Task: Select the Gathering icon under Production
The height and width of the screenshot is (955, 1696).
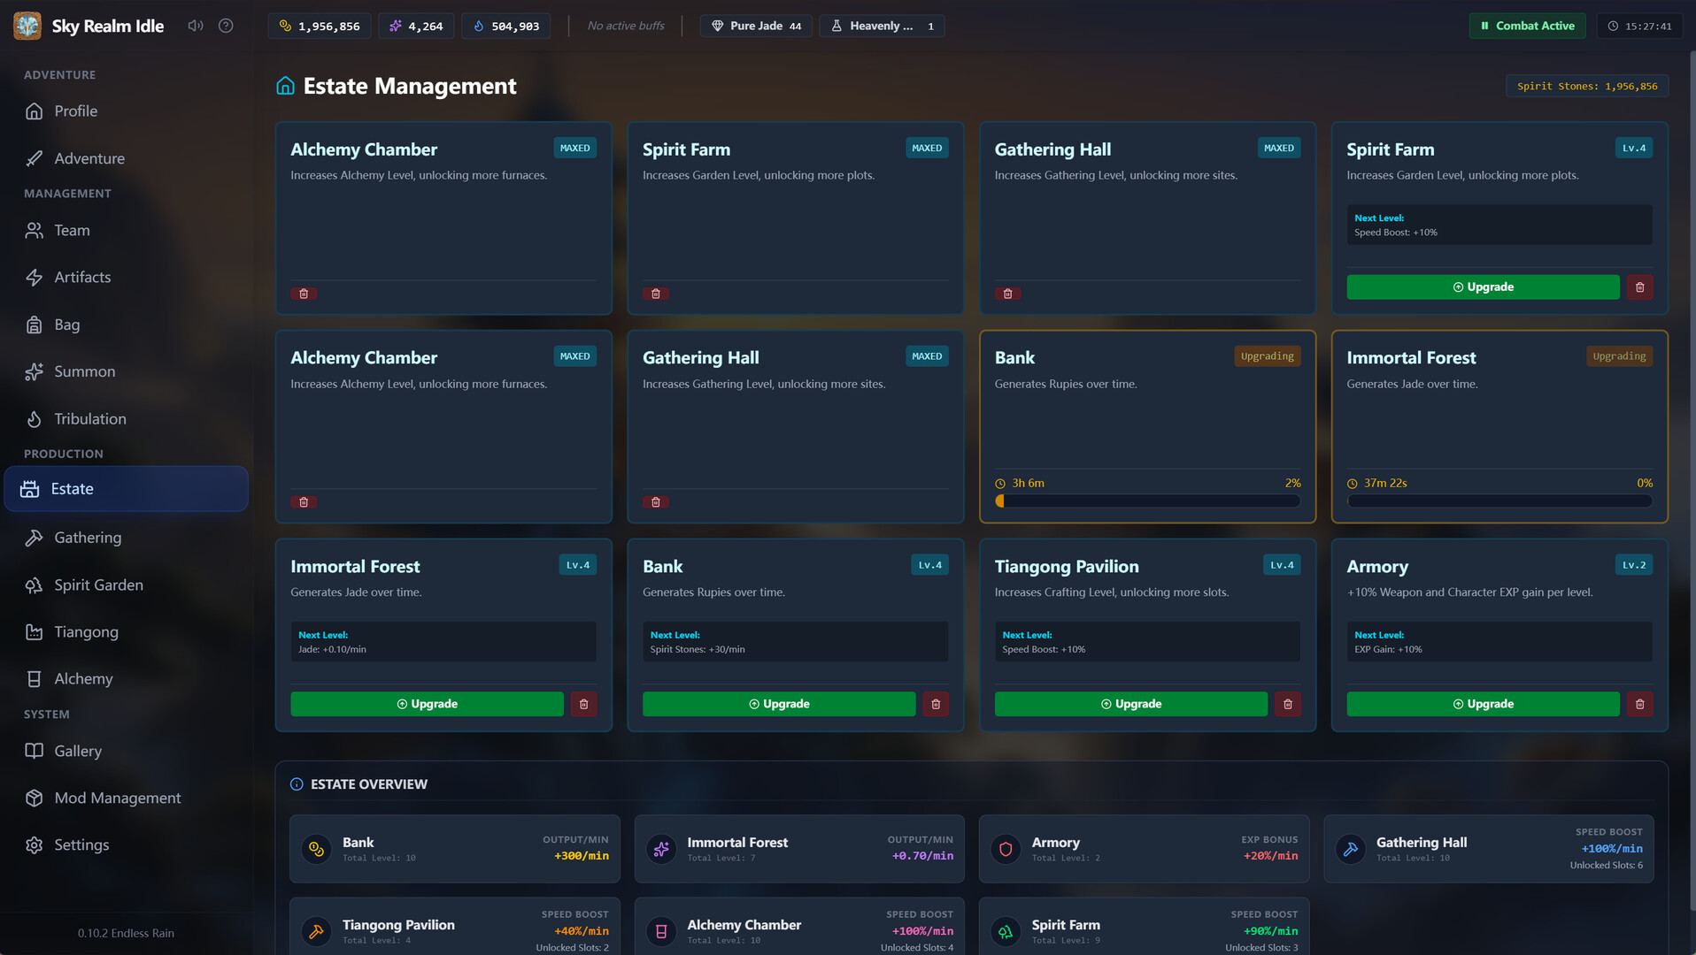Action: 34,537
